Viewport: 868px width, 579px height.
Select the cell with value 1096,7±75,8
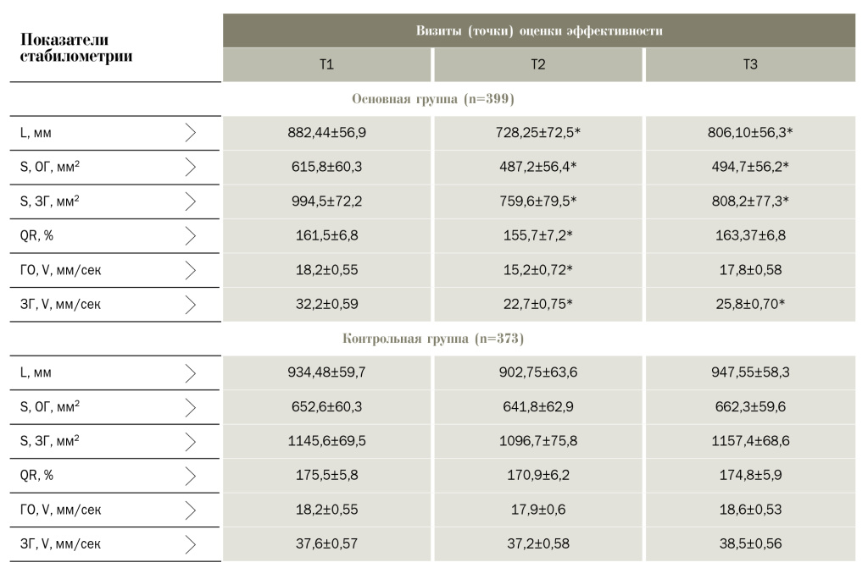537,441
